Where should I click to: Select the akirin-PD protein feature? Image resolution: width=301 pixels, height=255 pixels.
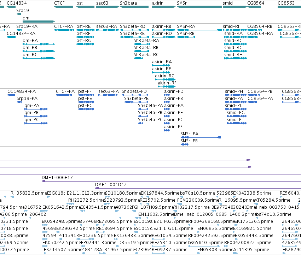[167, 95]
